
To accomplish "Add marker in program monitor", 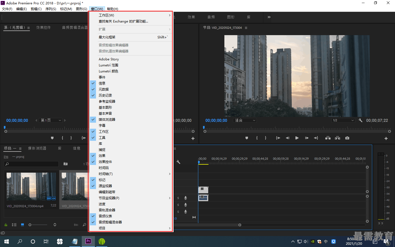I will (247, 138).
